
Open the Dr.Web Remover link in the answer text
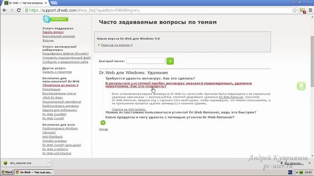[231, 97]
